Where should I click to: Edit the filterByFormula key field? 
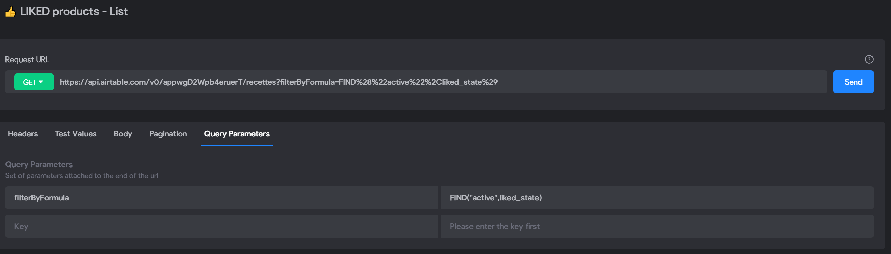point(221,198)
